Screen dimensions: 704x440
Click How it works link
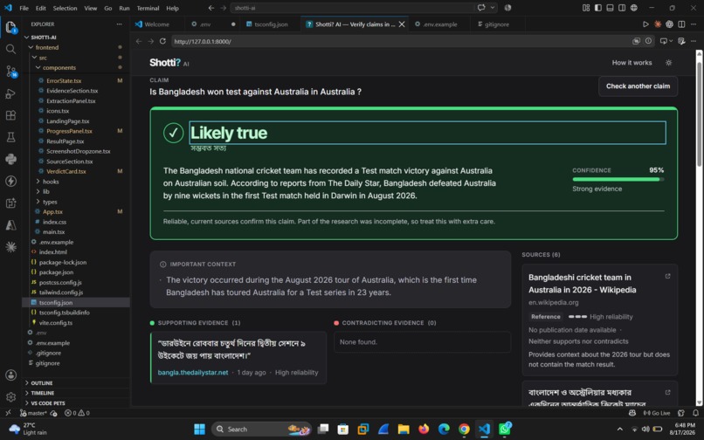click(632, 63)
